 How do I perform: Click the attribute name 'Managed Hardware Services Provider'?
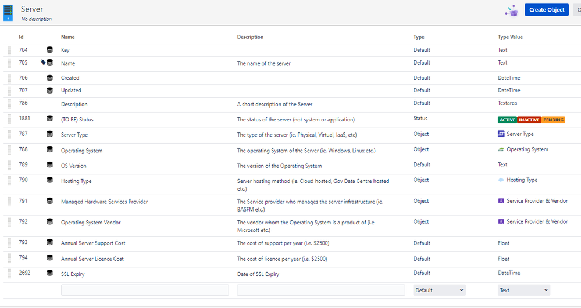coord(105,202)
